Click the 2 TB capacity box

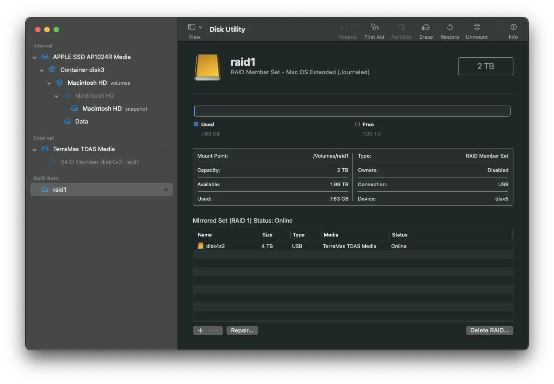[485, 66]
